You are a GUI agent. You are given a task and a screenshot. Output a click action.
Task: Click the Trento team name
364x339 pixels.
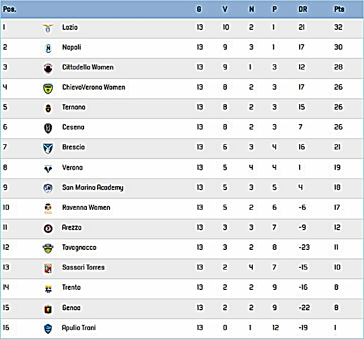click(71, 287)
